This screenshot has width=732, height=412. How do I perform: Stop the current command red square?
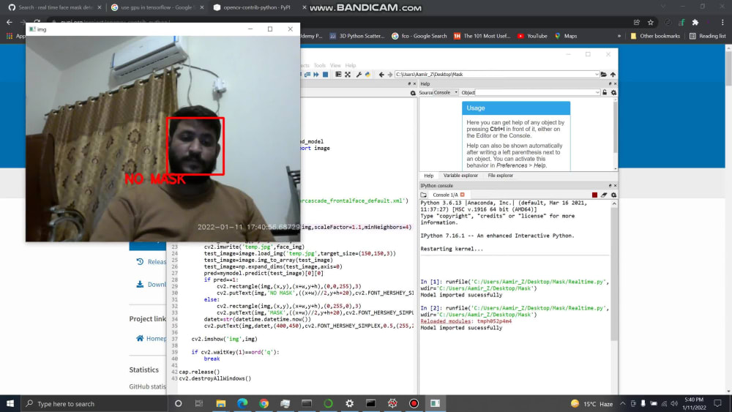point(594,195)
